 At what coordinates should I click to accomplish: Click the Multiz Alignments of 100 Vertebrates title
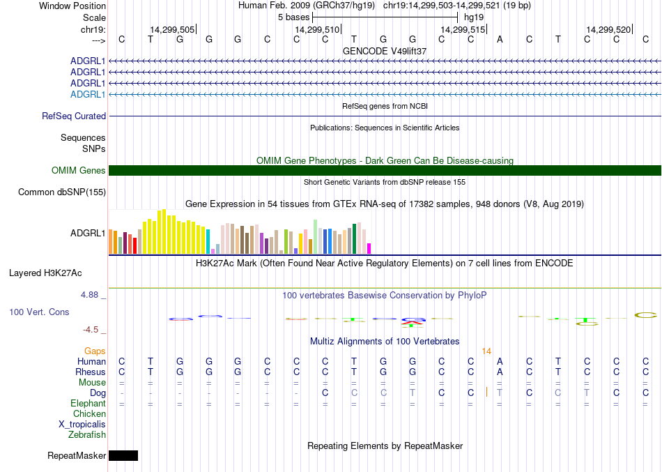point(385,342)
